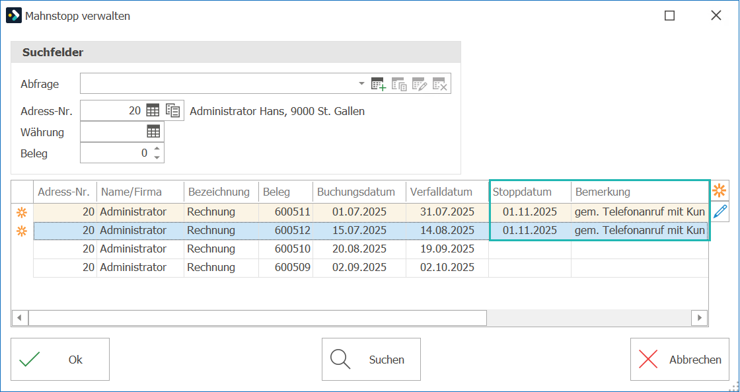740x392 pixels.
Task: Increase the Beleg value with up arrow
Action: click(157, 148)
